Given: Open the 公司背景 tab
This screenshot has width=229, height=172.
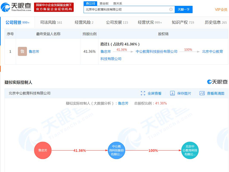Looking at the screenshot, I should point(18,23).
